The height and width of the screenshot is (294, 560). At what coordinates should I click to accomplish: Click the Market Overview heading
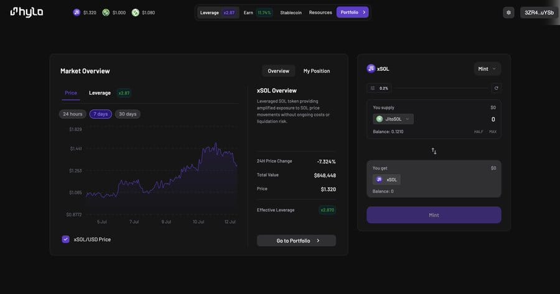(x=85, y=71)
